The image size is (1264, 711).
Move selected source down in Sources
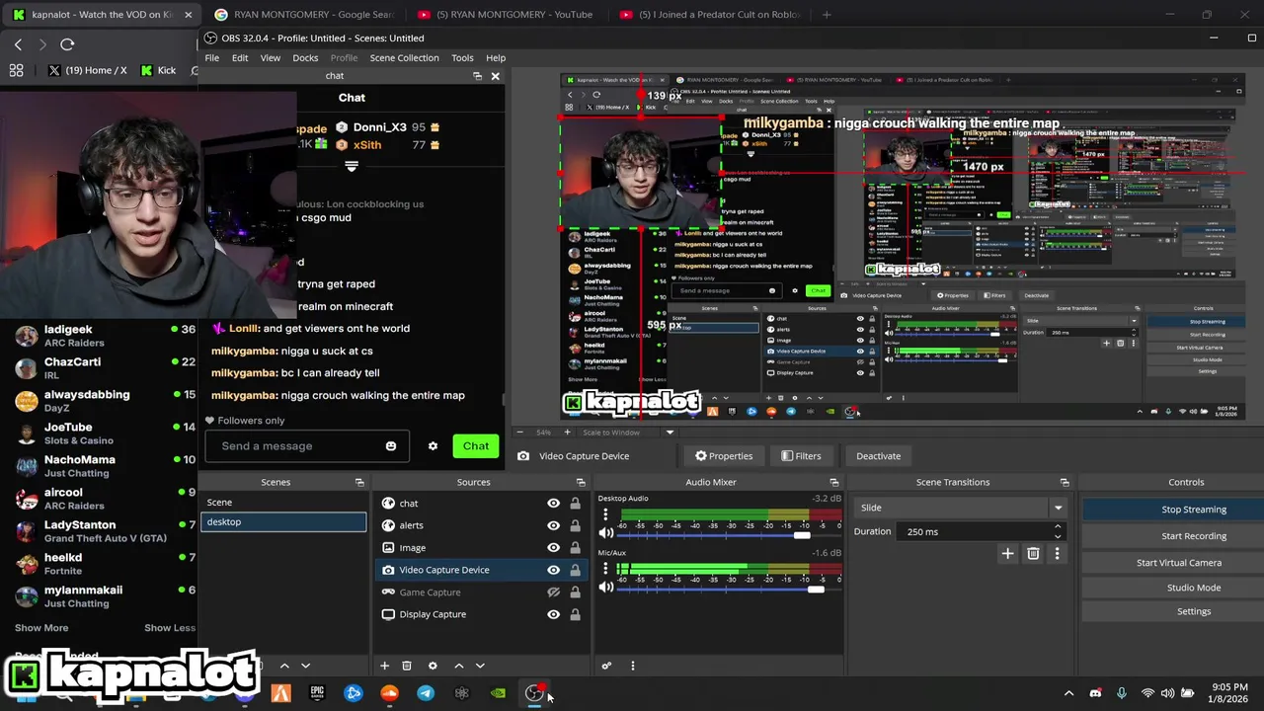(480, 666)
